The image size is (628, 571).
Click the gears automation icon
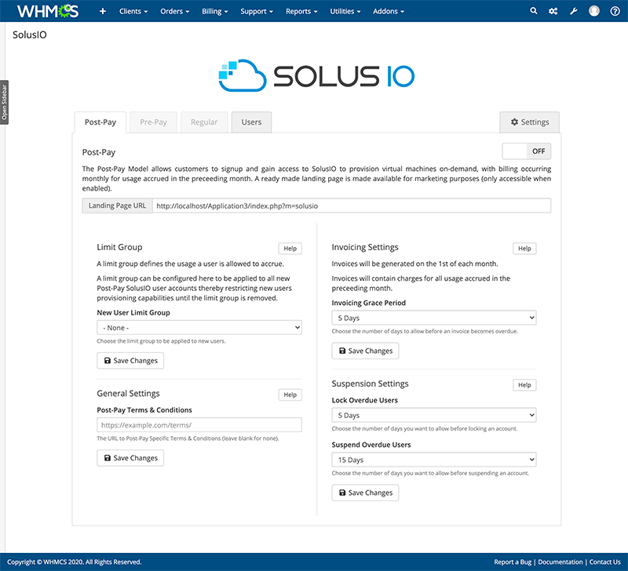(553, 12)
